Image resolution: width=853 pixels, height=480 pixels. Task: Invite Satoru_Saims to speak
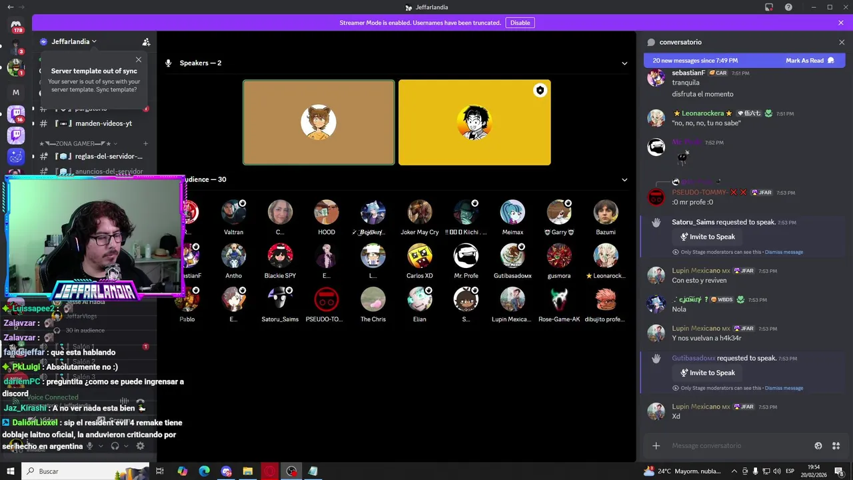(x=707, y=237)
